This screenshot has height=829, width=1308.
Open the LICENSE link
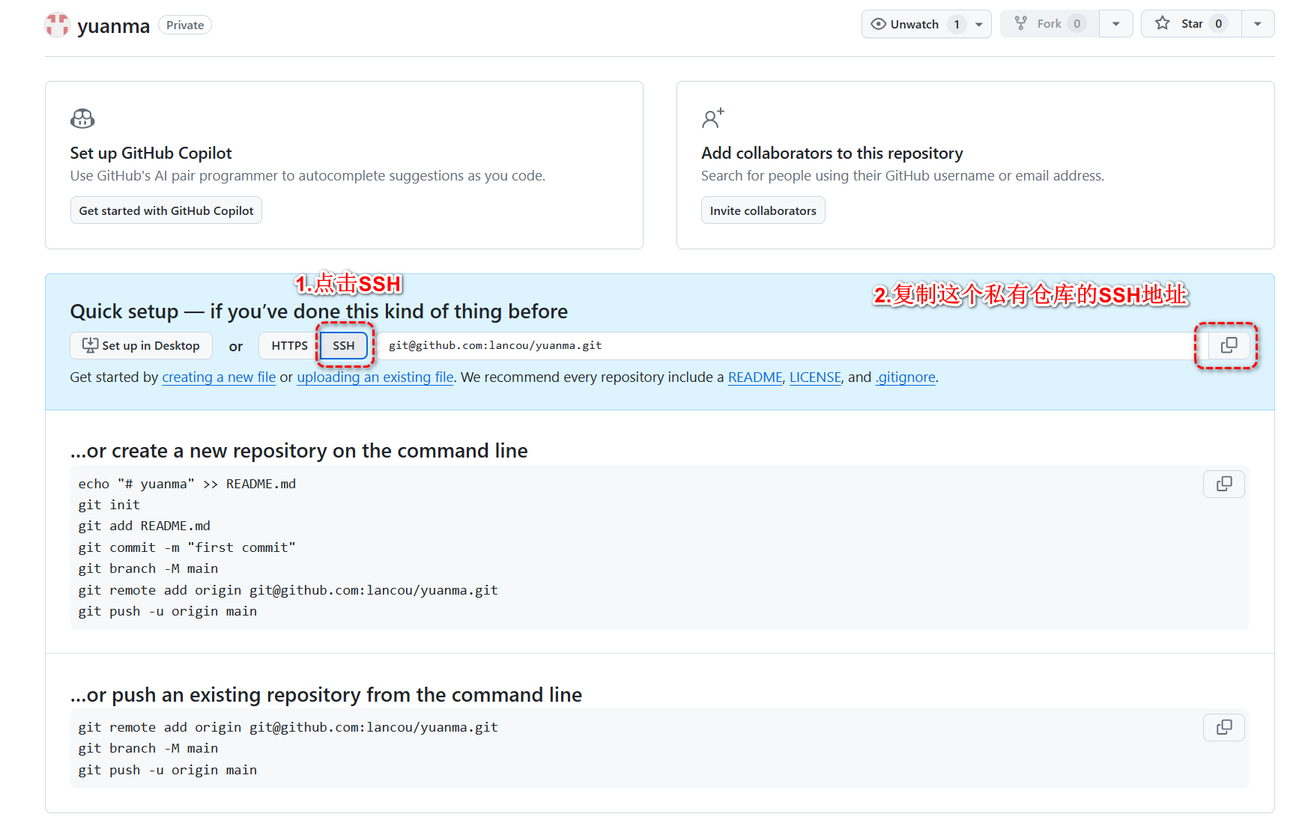point(815,377)
